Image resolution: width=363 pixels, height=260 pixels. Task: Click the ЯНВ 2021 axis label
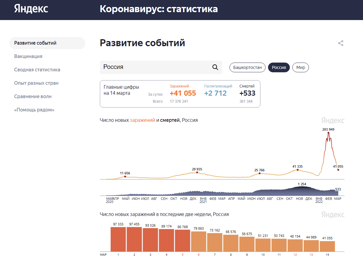(x=203, y=200)
